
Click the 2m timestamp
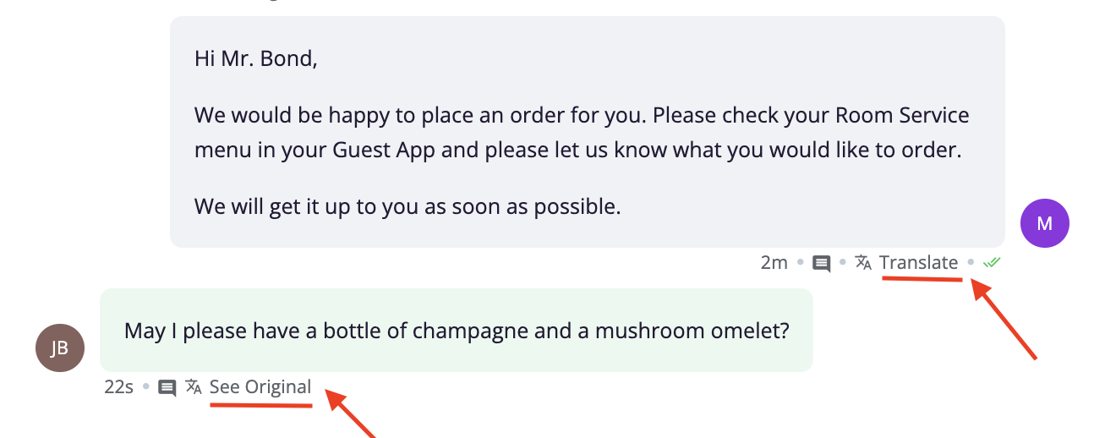[774, 262]
